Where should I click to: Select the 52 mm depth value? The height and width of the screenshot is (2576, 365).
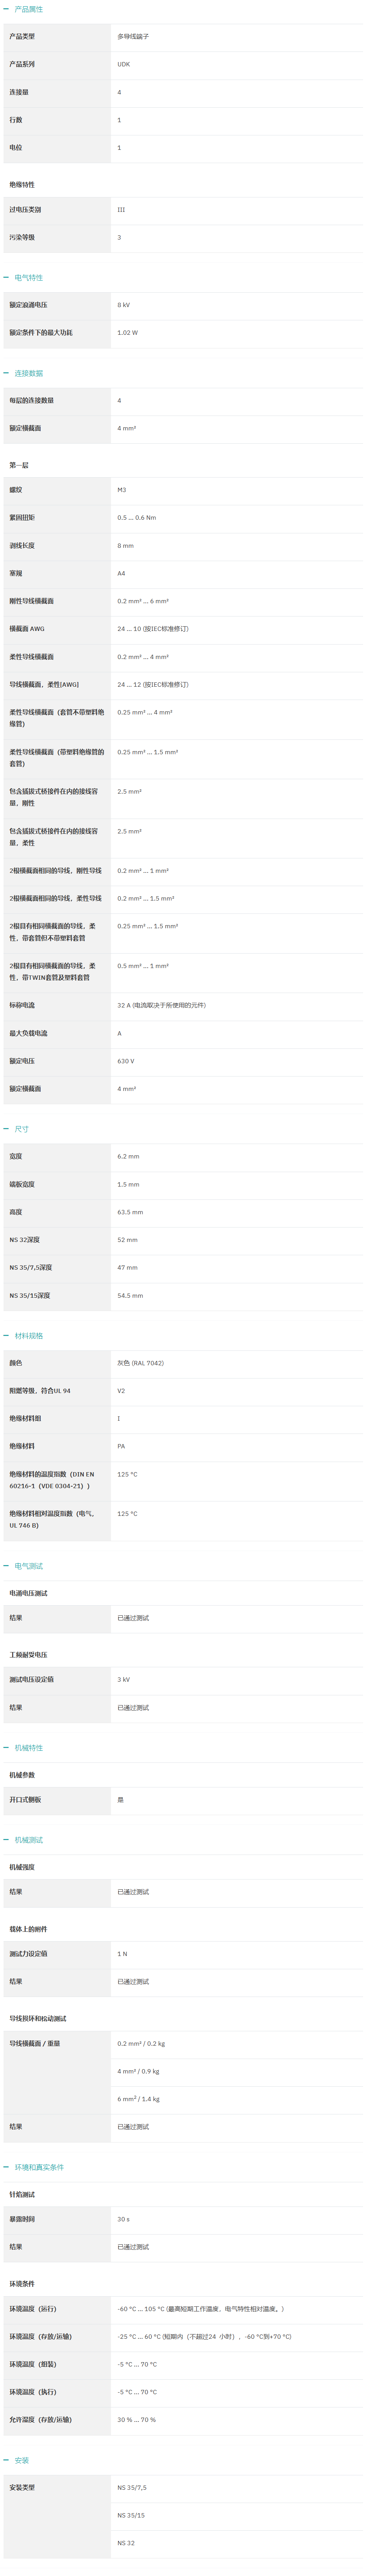(x=128, y=1240)
